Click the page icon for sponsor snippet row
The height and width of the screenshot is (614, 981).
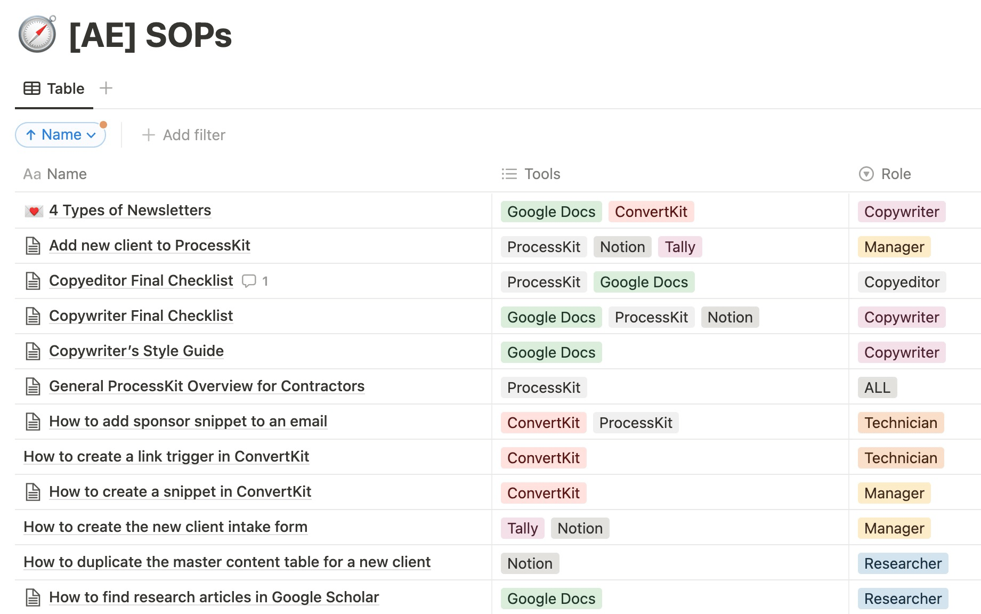[x=33, y=422]
